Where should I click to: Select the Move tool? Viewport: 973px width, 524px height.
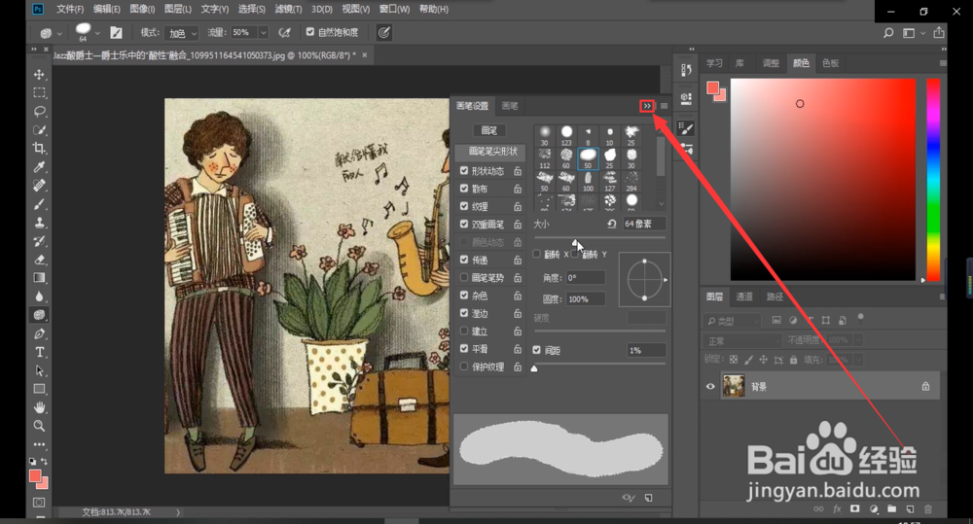point(39,75)
